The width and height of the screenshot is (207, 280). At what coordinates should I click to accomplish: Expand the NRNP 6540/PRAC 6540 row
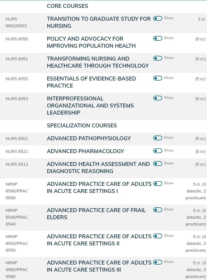point(103,217)
